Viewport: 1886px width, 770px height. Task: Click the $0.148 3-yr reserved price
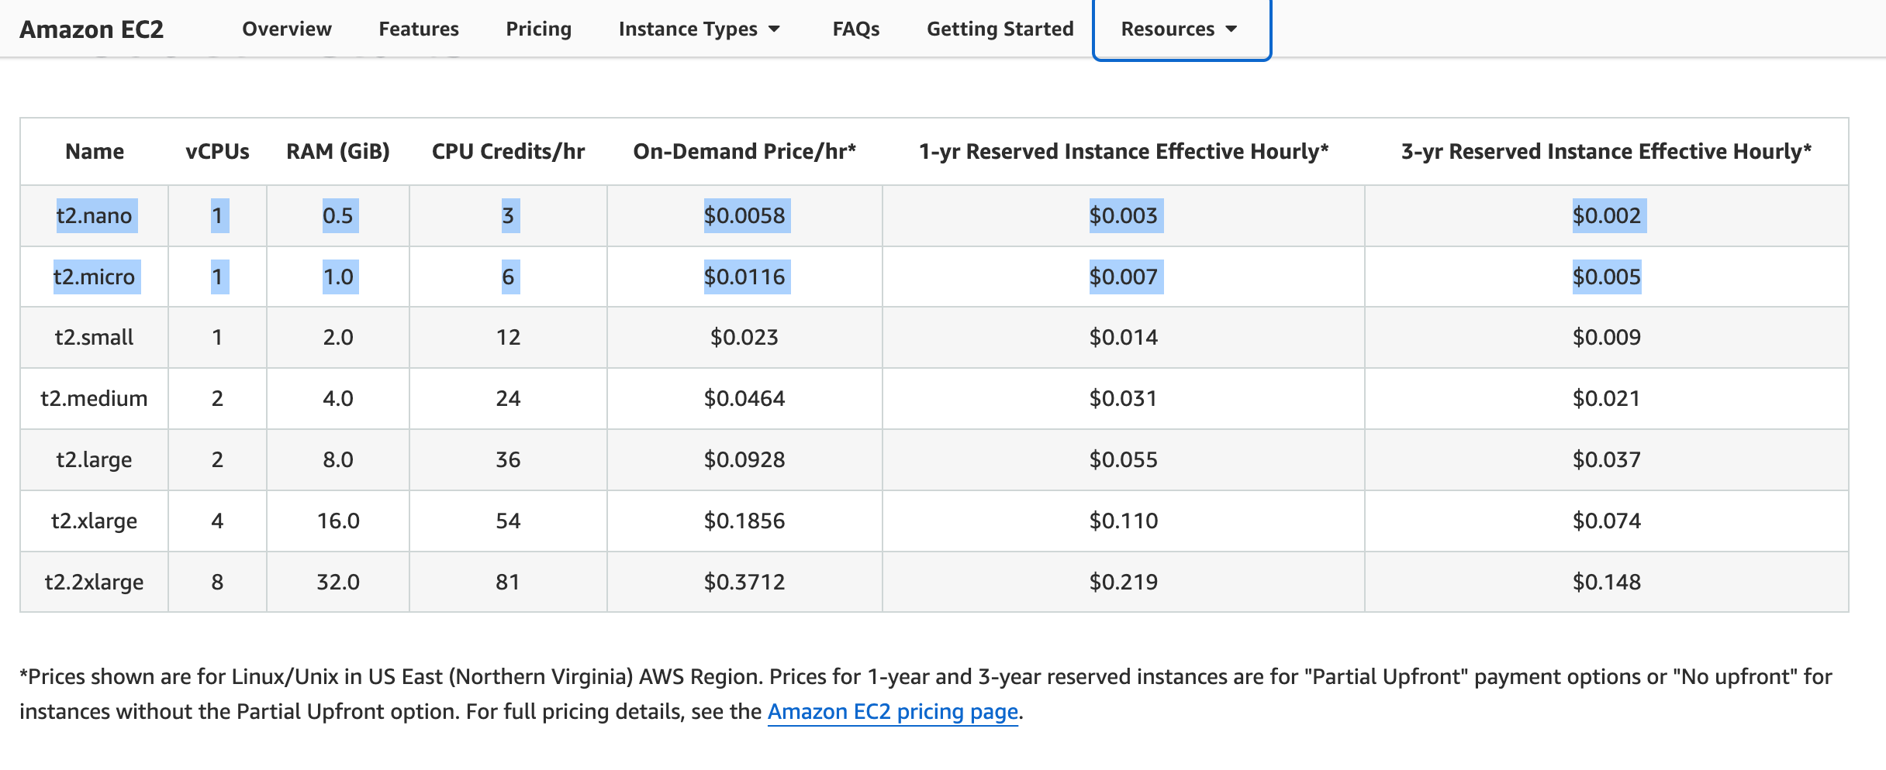tap(1606, 582)
